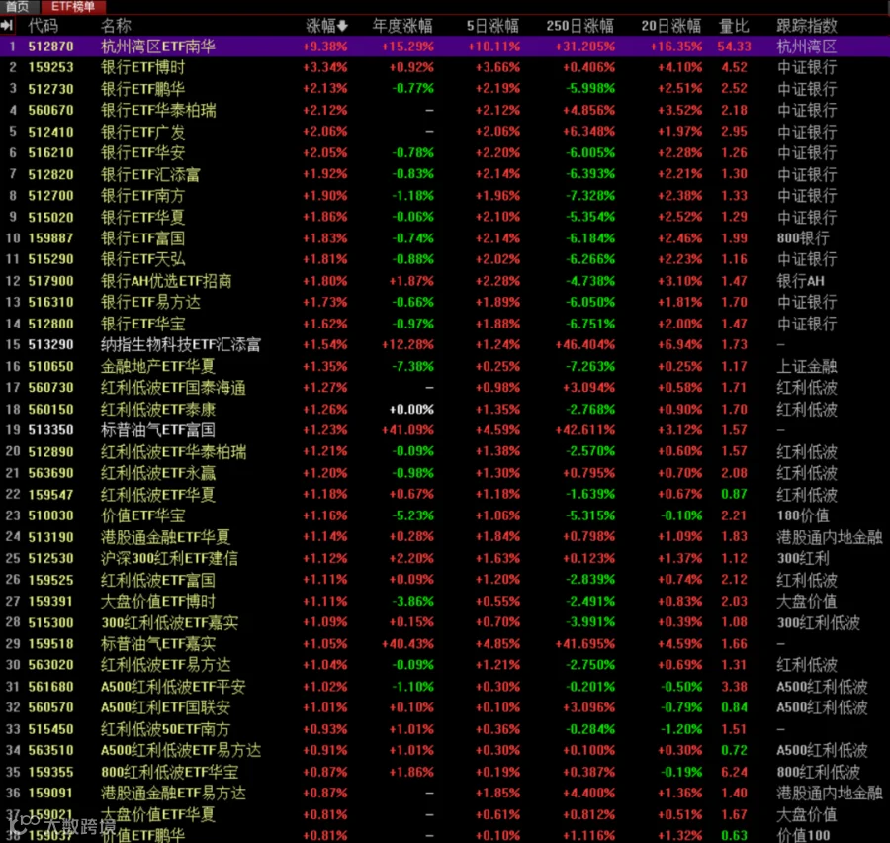This screenshot has height=843, width=890.
Task: Open 港股通金融ETF华夏 row
Action: pyautogui.click(x=445, y=537)
